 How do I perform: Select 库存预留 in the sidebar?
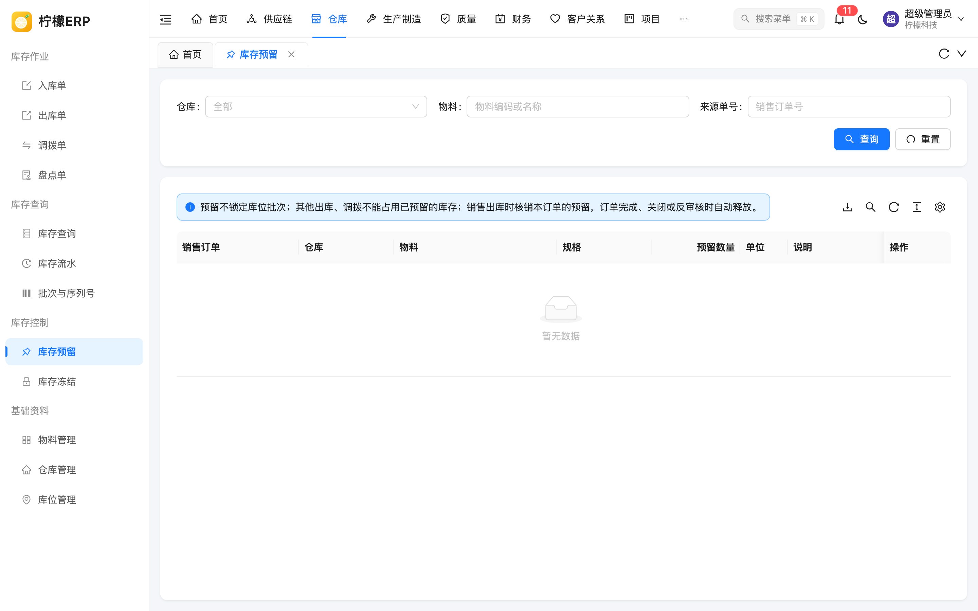74,352
